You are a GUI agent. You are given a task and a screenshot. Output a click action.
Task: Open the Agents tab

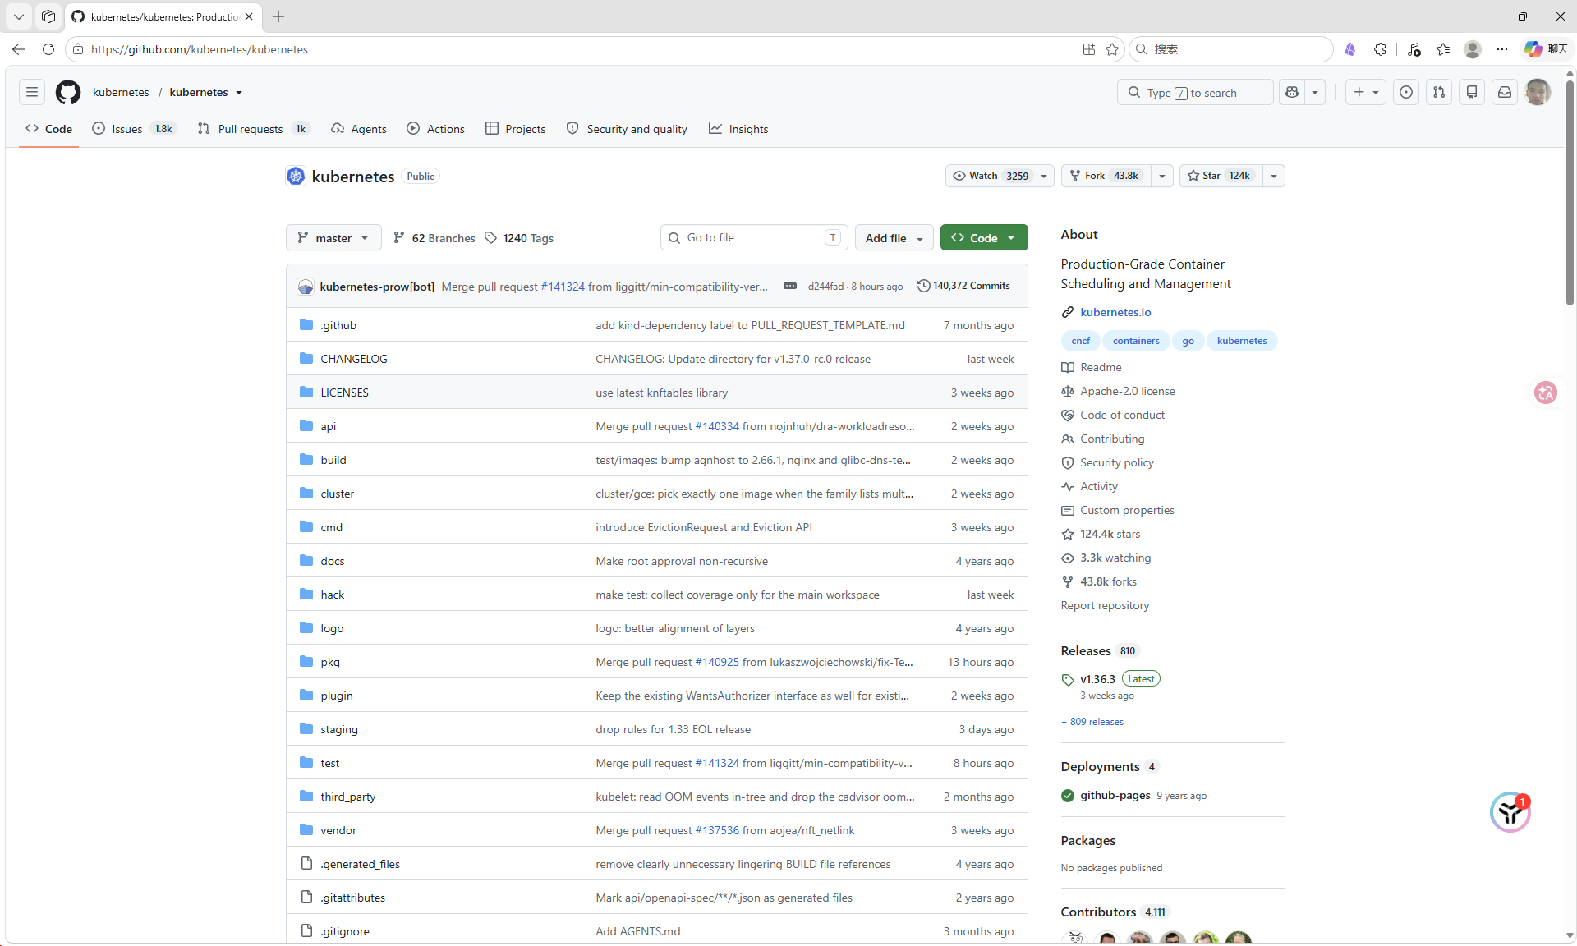click(359, 129)
